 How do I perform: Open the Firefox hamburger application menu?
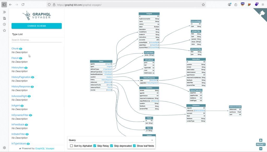262,4
